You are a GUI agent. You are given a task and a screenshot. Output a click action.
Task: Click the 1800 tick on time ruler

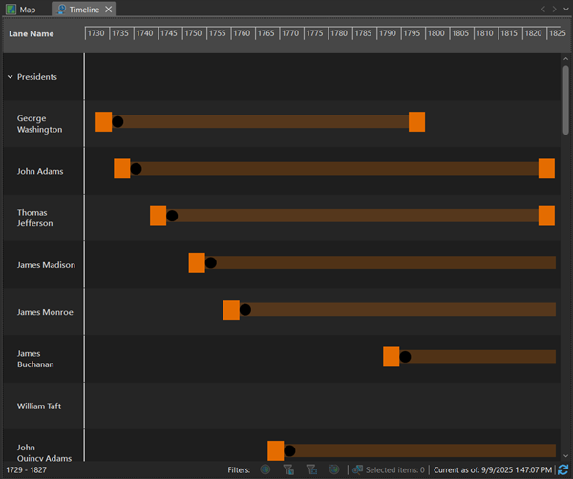tap(436, 33)
